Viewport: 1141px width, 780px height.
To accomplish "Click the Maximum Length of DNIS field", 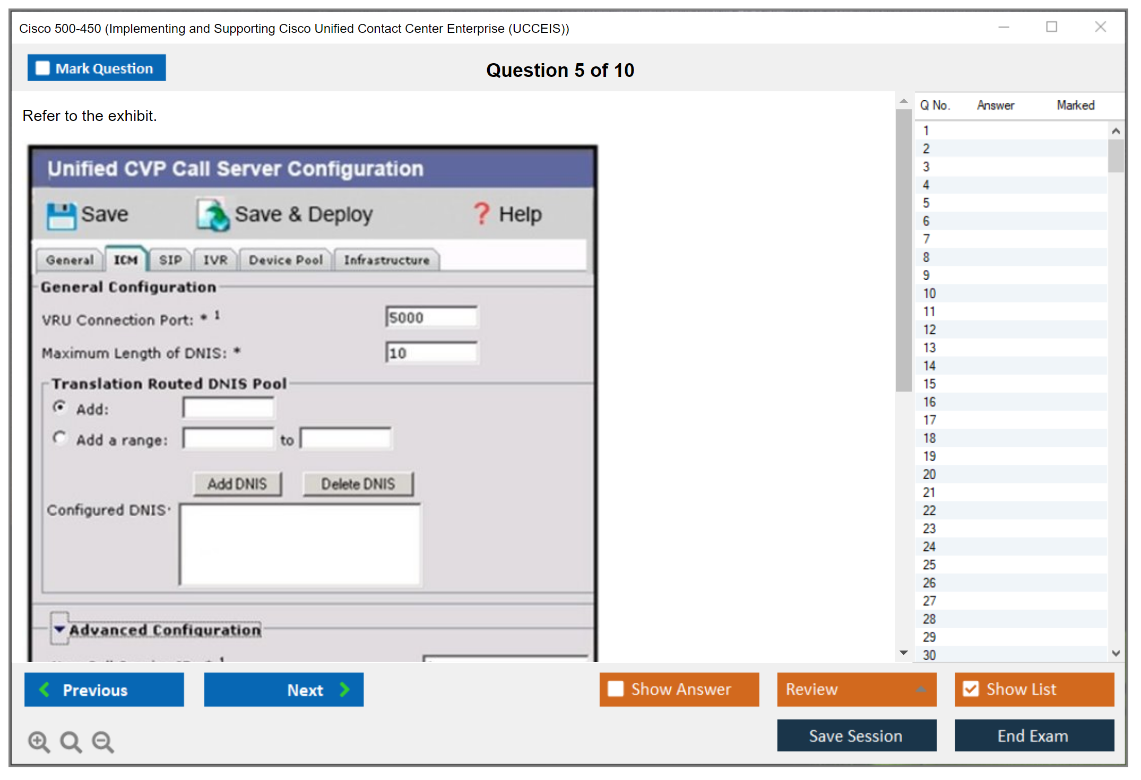I will [431, 353].
